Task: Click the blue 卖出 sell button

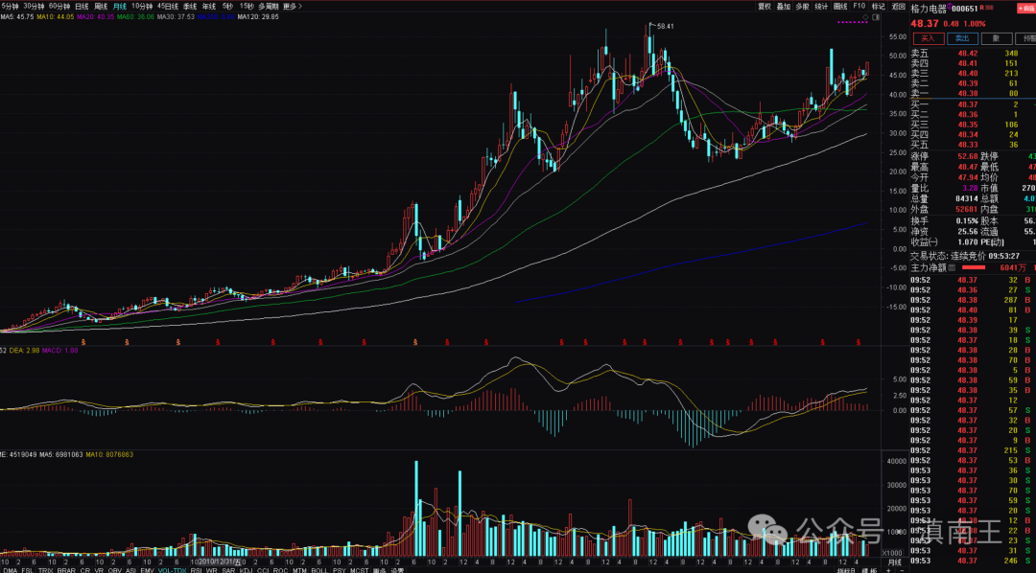Action: click(962, 39)
